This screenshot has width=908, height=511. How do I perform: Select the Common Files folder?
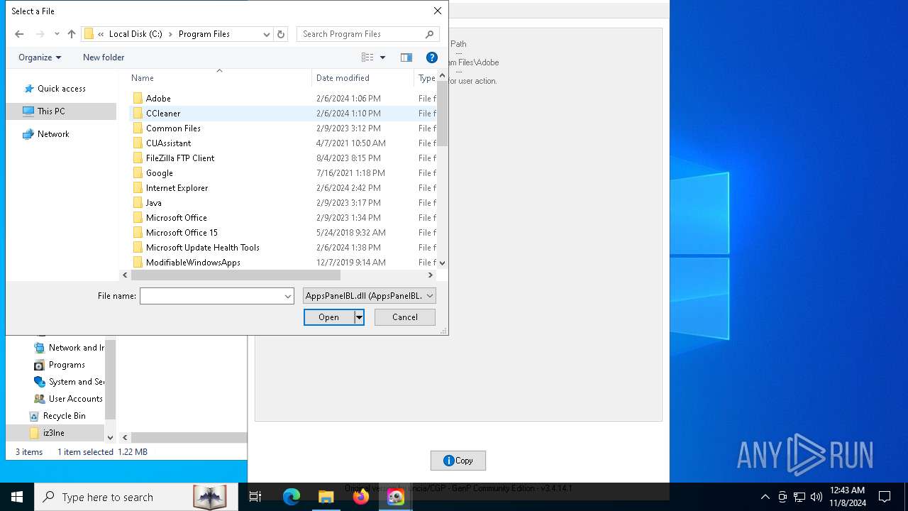pyautogui.click(x=173, y=128)
